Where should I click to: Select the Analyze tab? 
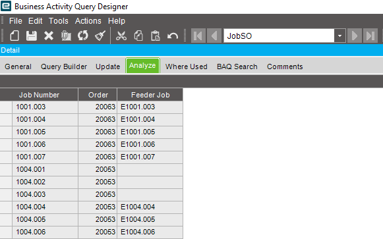coord(142,66)
